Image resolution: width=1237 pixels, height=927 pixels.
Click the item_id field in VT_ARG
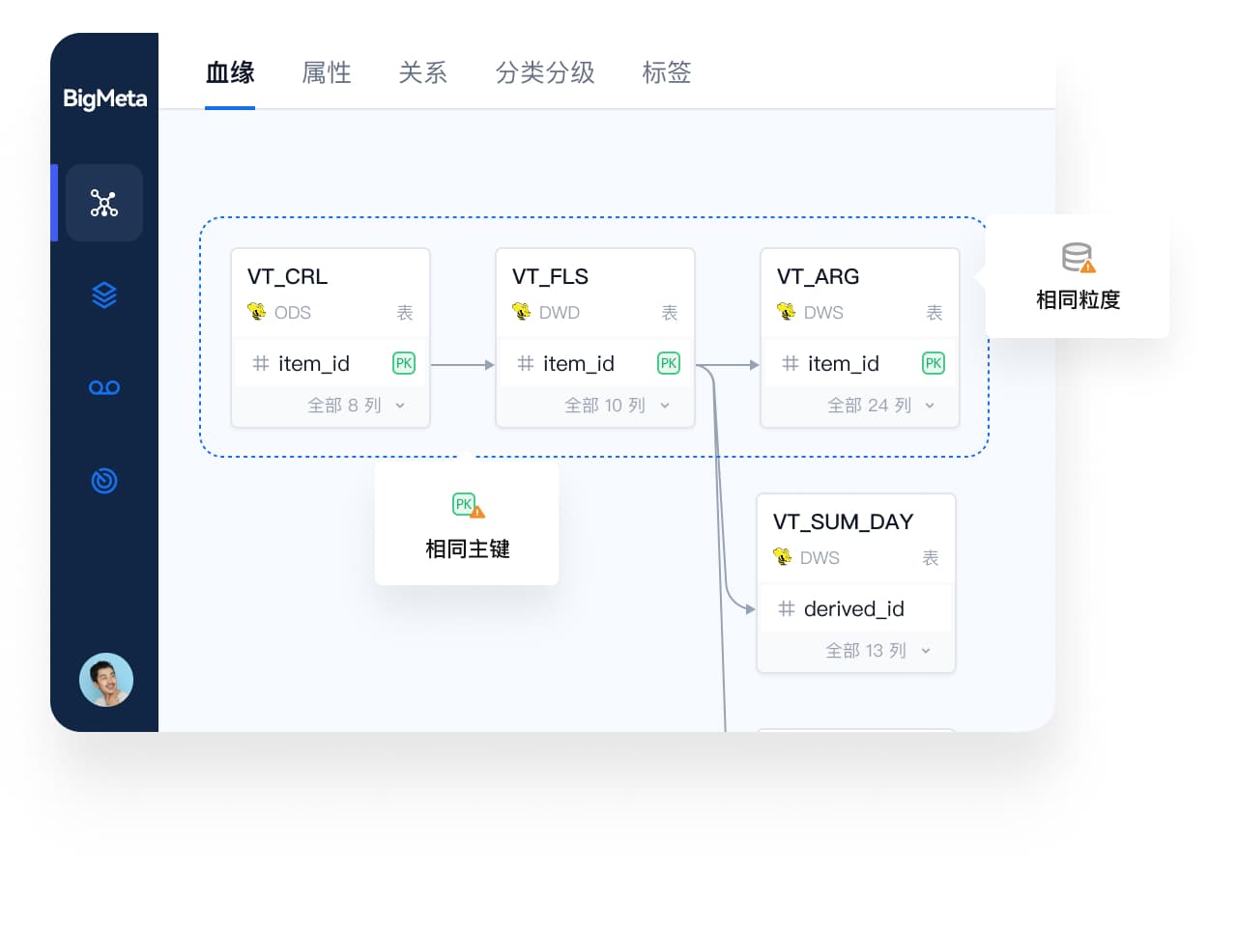(844, 363)
